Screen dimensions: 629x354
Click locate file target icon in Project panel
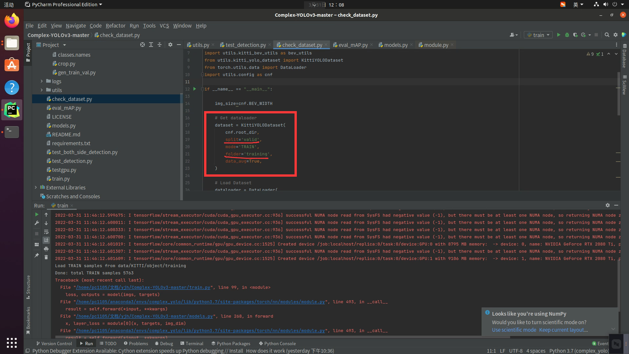[143, 45]
